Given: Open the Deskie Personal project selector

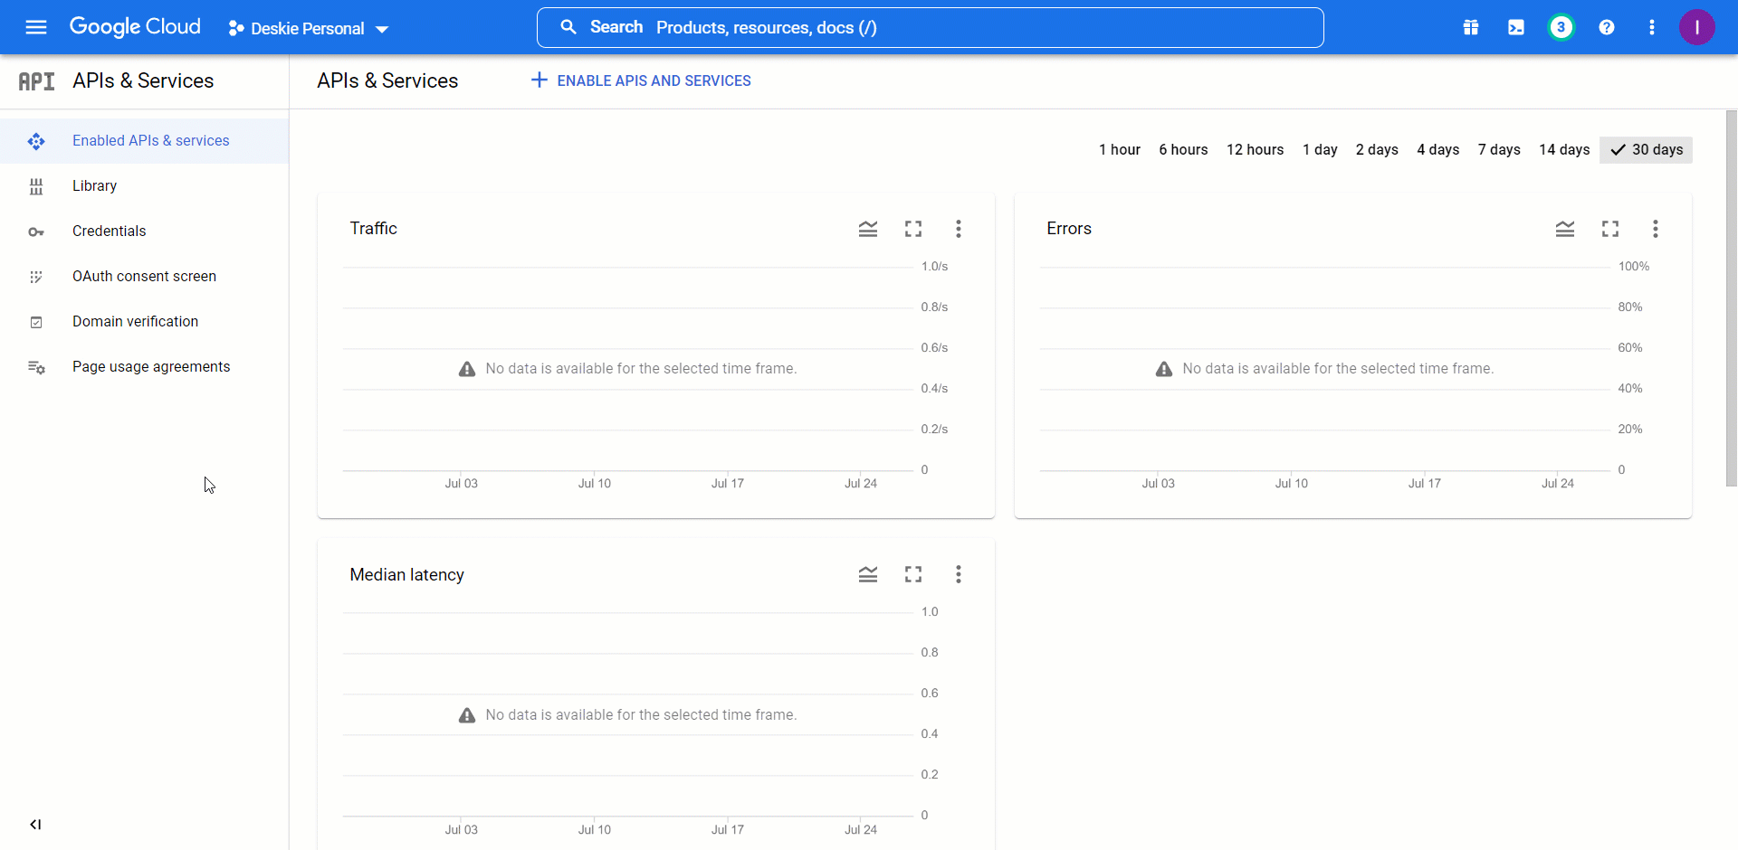Looking at the screenshot, I should point(309,28).
